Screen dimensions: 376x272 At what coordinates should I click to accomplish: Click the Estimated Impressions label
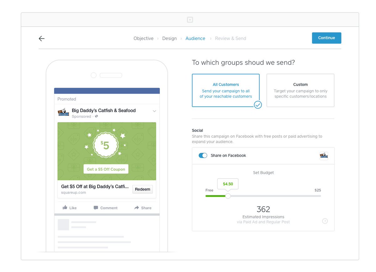point(263,217)
